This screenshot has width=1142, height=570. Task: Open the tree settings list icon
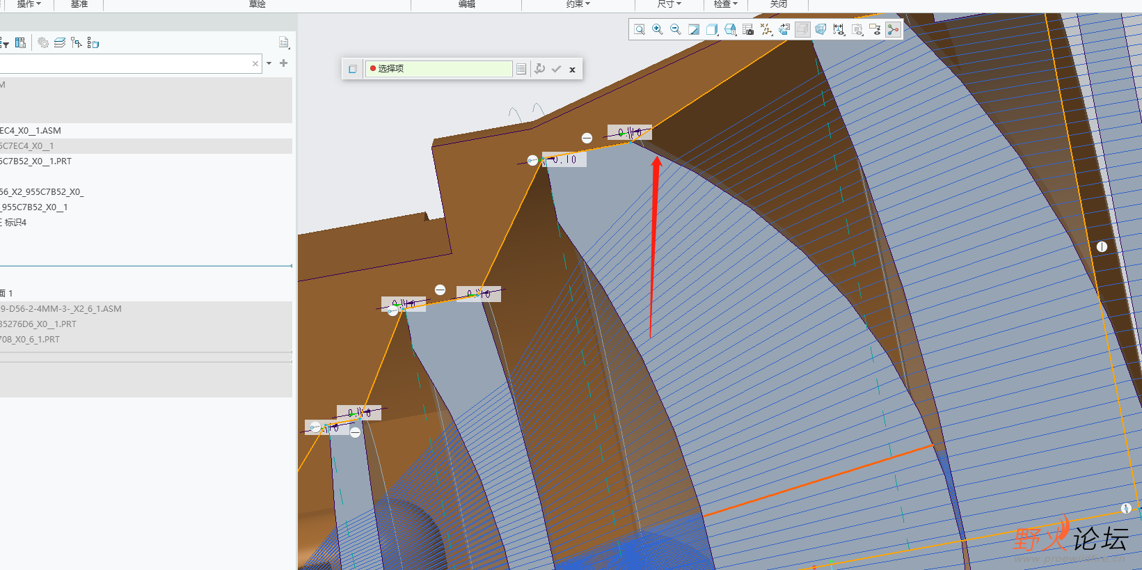(x=284, y=43)
